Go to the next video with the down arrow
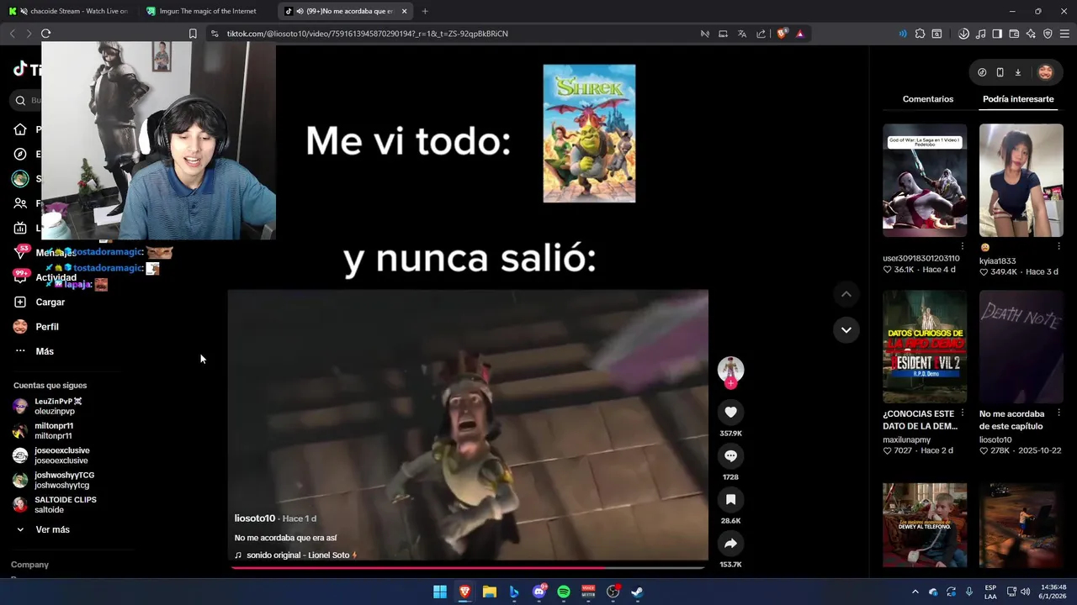Image resolution: width=1077 pixels, height=605 pixels. 846,329
